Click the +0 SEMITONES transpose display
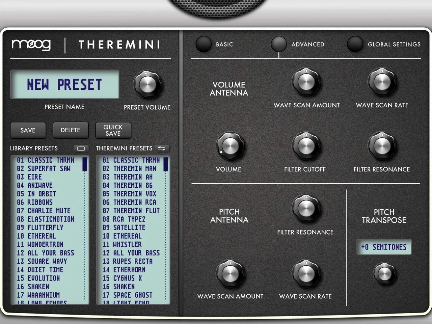Screen dimensions: 432x324 point(384,247)
